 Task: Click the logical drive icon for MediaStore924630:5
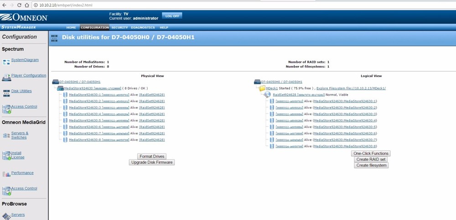(272, 127)
